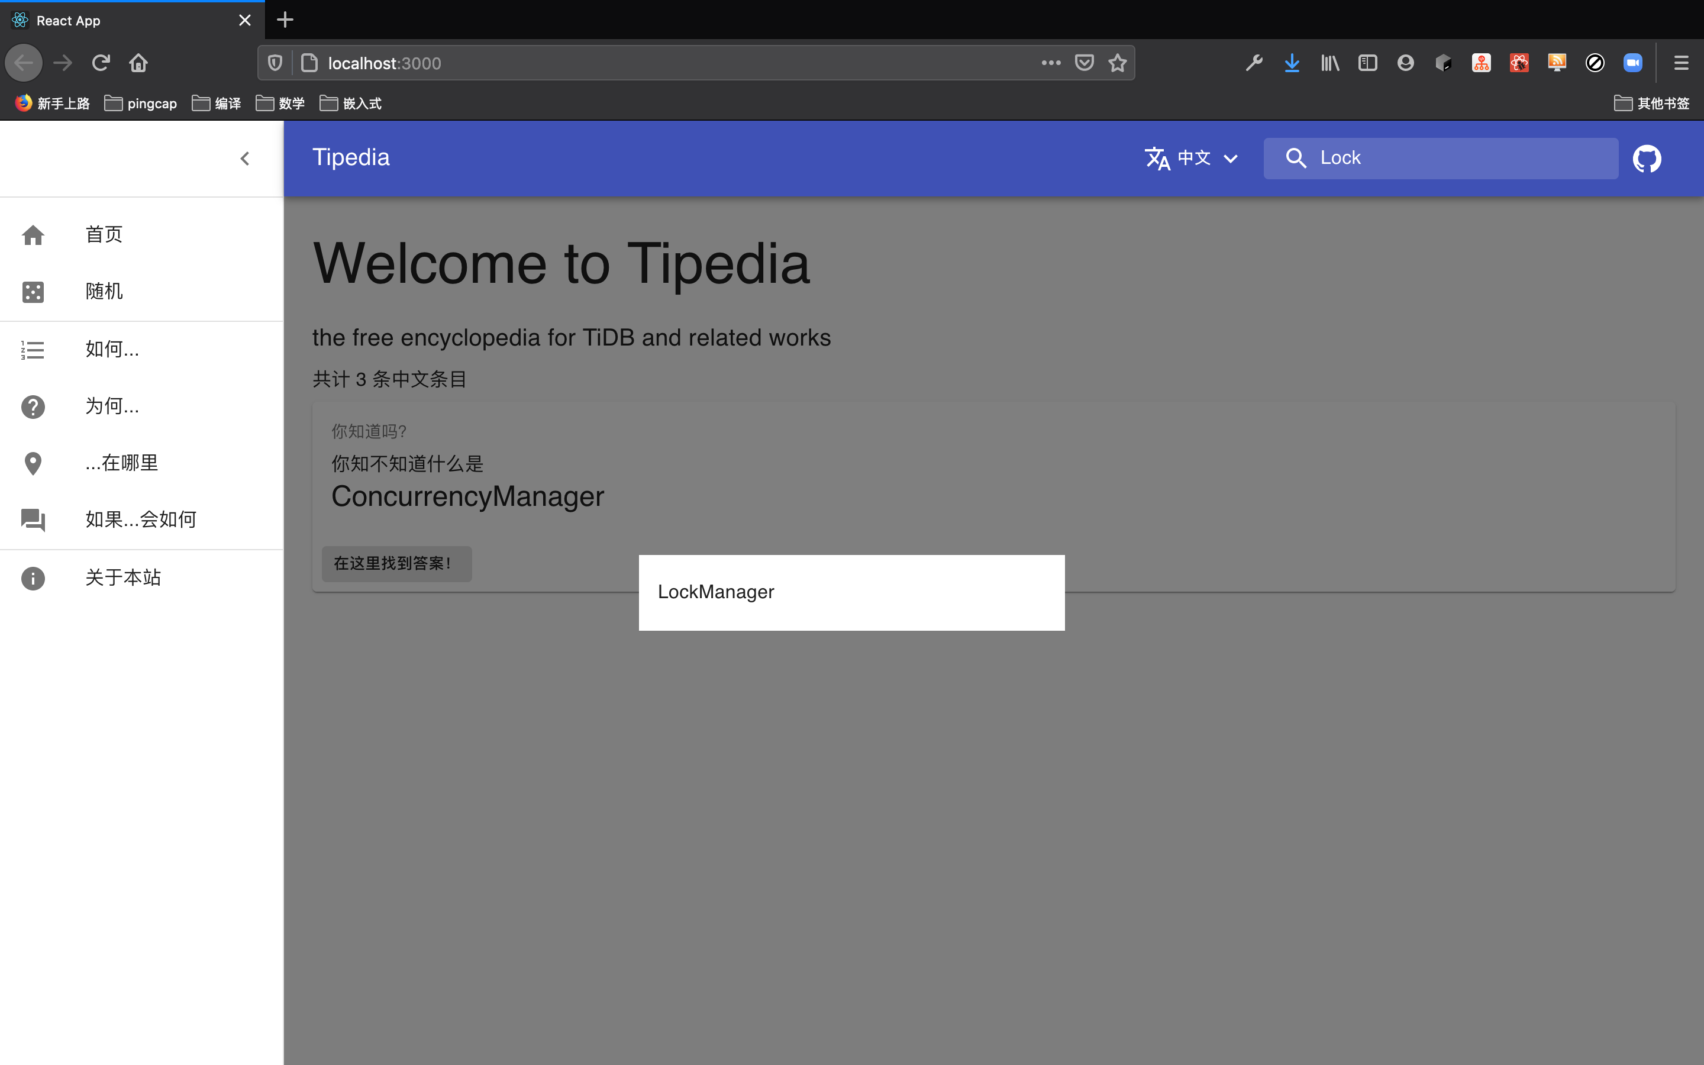Select the 如果...会如何 sidebar entry
The image size is (1704, 1065).
pos(141,520)
